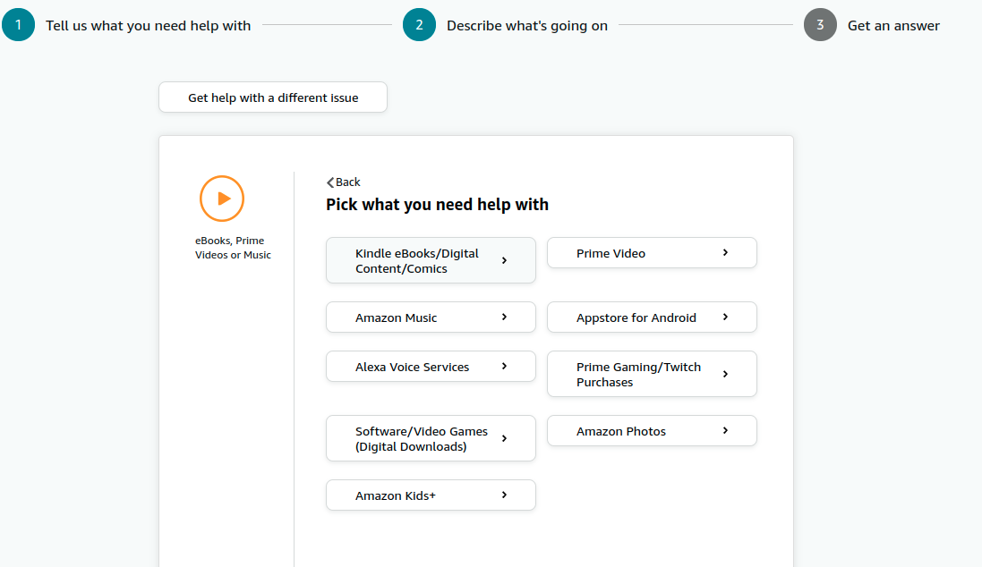Click the 'Get an answer' step label
This screenshot has height=567, width=982.
pyautogui.click(x=893, y=26)
